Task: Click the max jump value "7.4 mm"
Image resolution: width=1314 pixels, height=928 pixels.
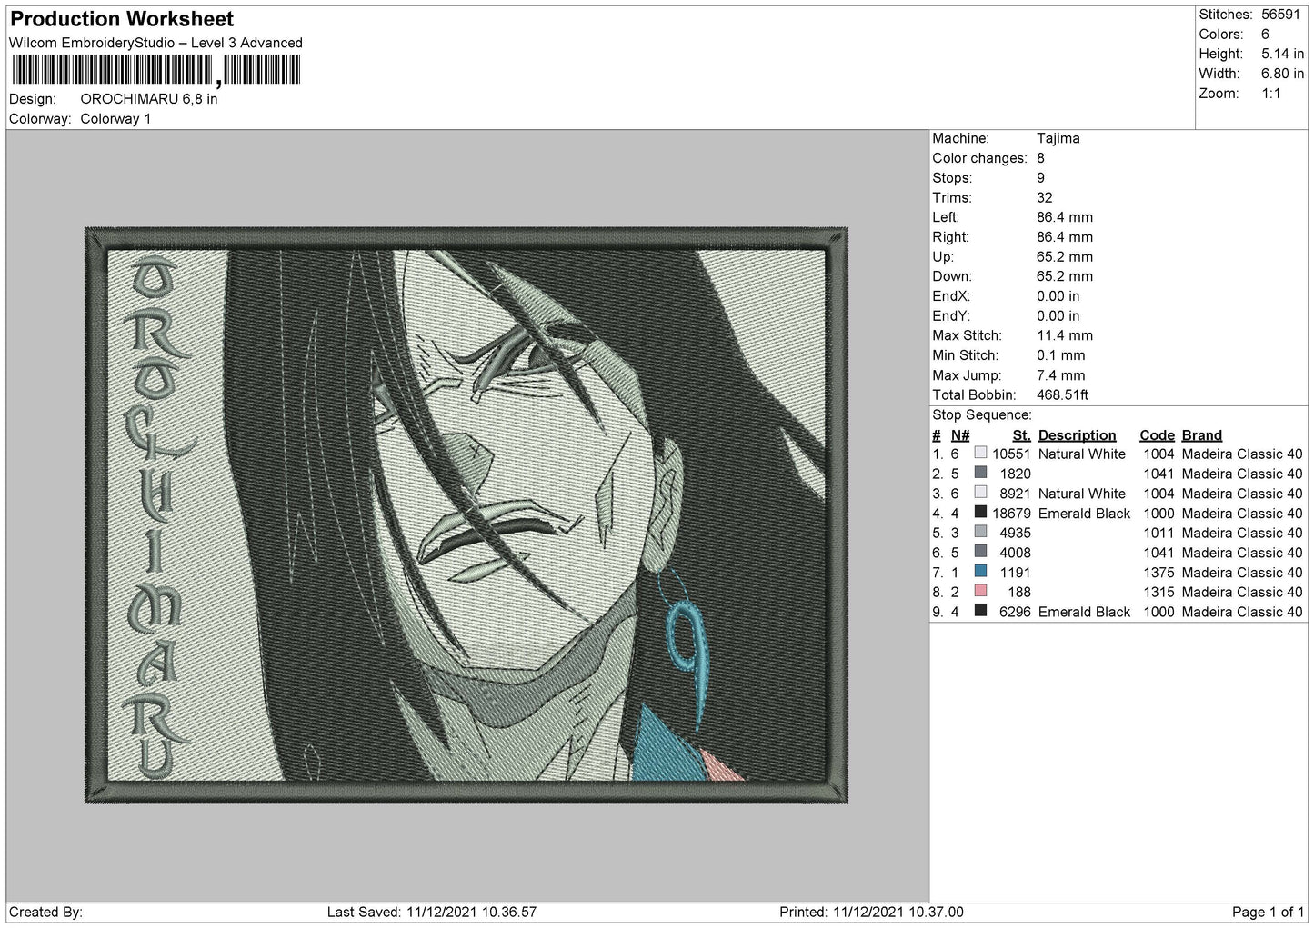Action: tap(1061, 375)
